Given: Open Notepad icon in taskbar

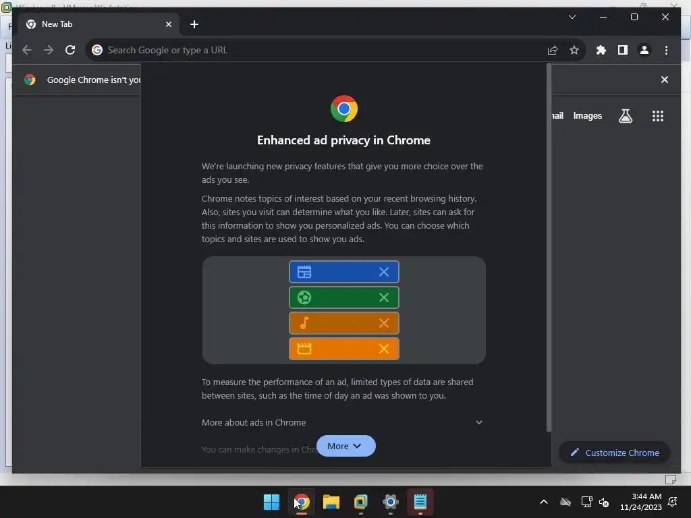Looking at the screenshot, I should click(420, 502).
